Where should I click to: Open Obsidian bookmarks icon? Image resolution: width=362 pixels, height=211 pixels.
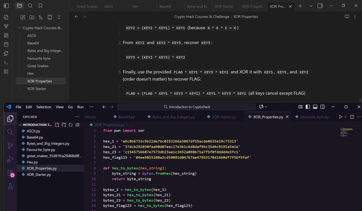pos(40,6)
